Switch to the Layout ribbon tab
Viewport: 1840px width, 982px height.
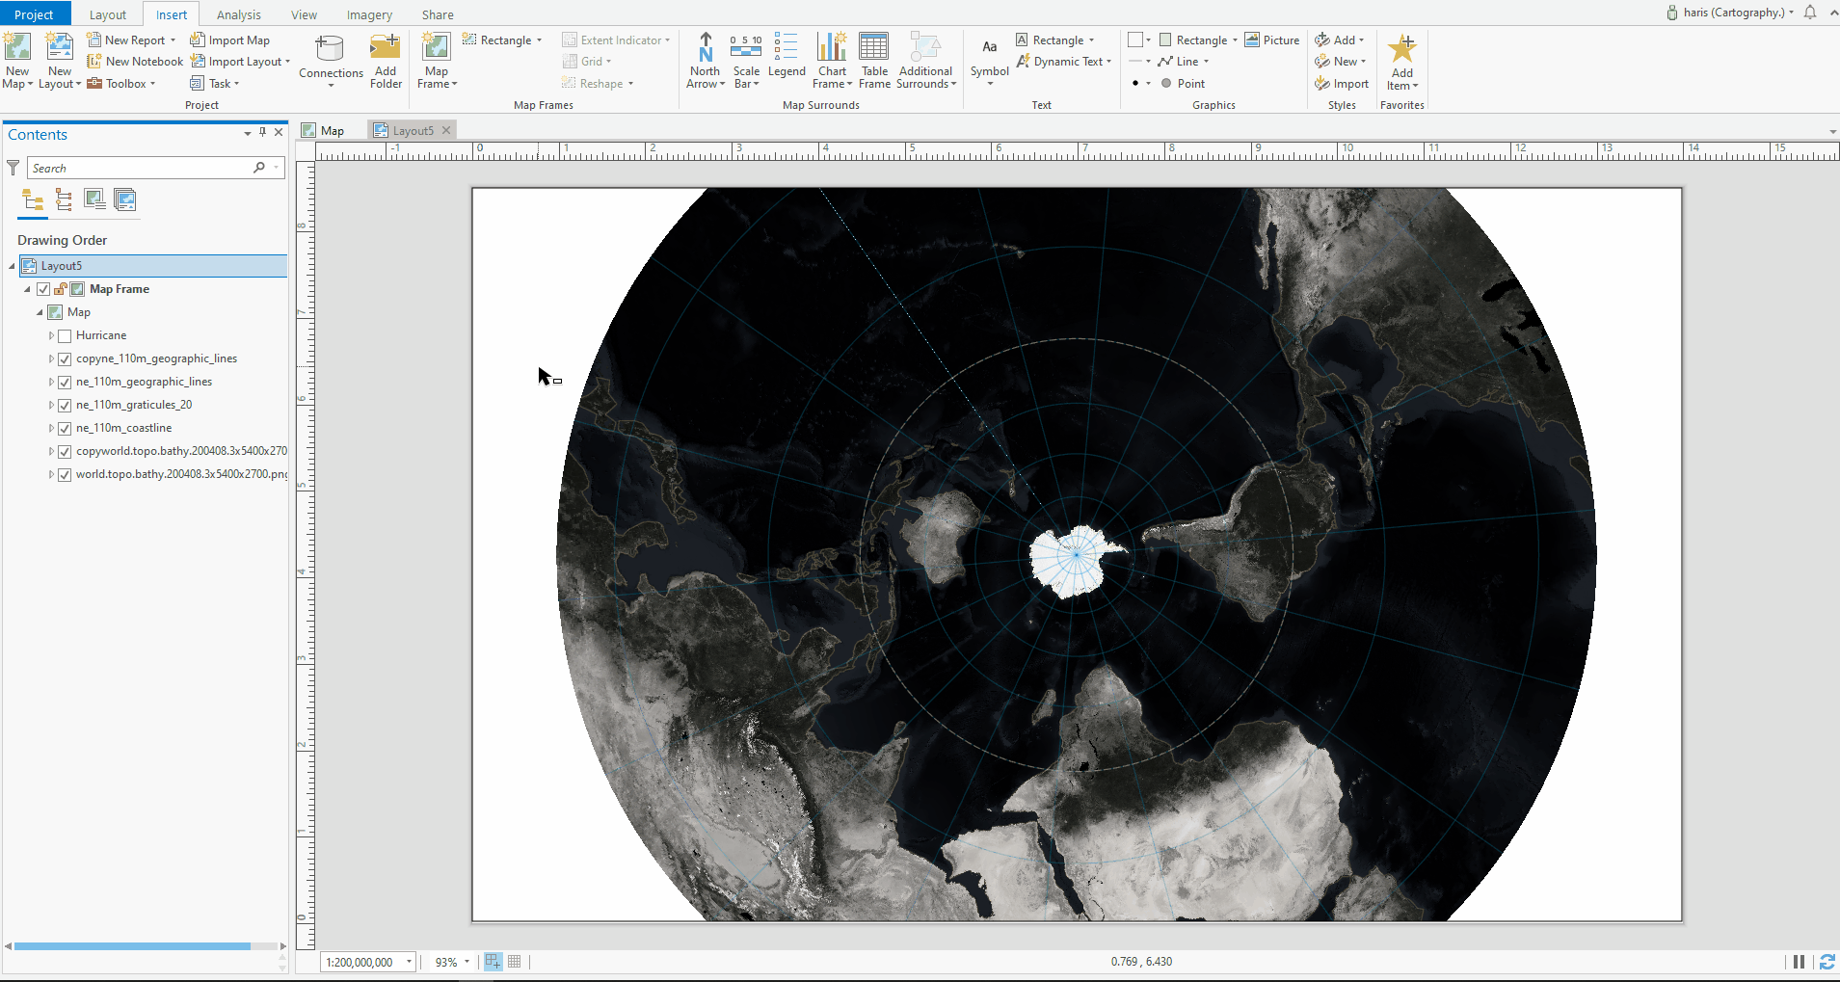tap(108, 14)
